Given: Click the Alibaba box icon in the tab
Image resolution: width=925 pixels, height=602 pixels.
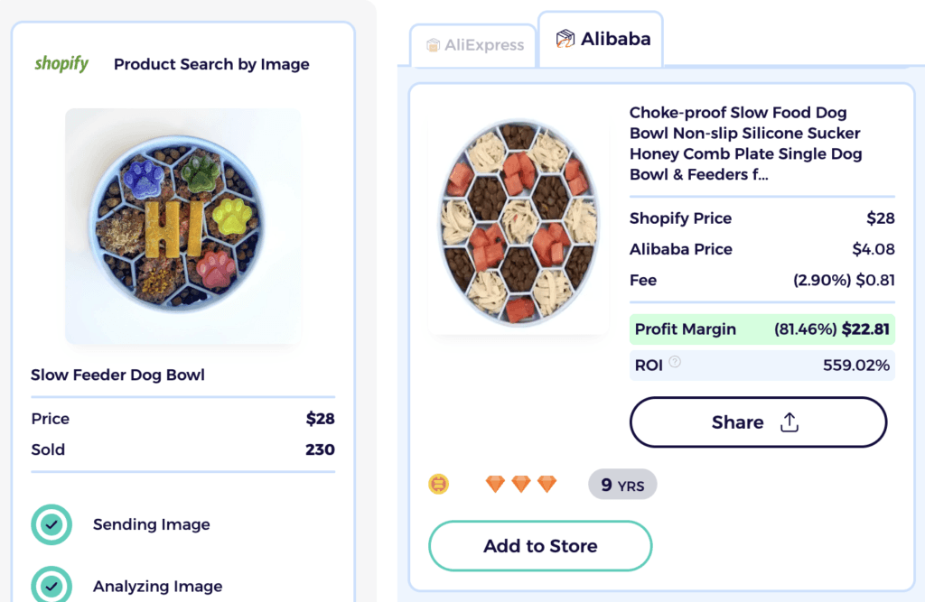Looking at the screenshot, I should pyautogui.click(x=566, y=38).
